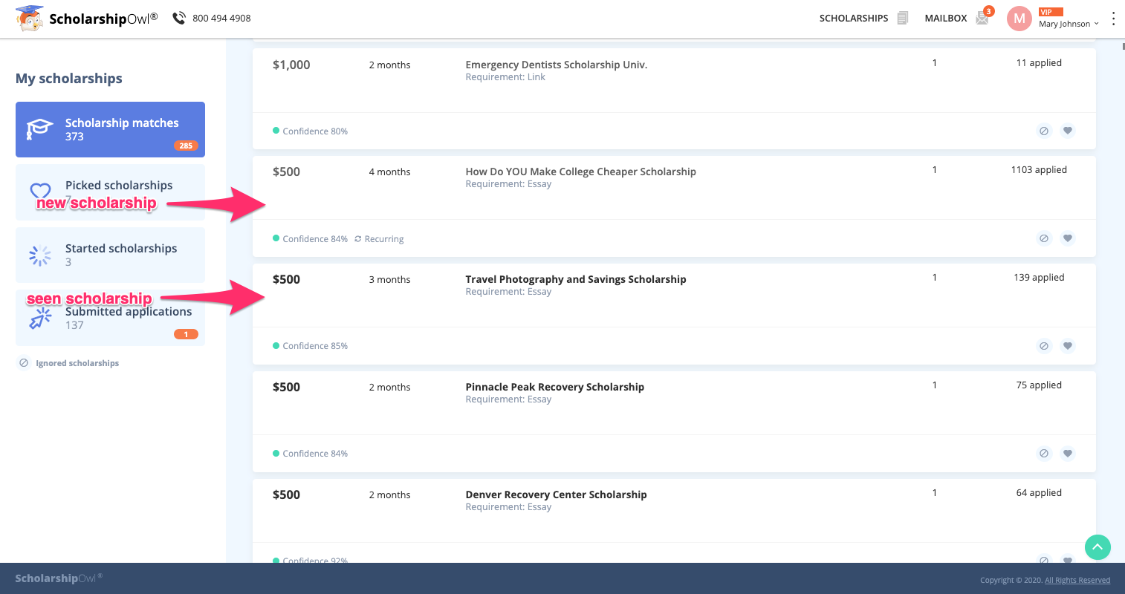The height and width of the screenshot is (594, 1125).
Task: Click the "64 applied" count
Action: coord(1039,493)
